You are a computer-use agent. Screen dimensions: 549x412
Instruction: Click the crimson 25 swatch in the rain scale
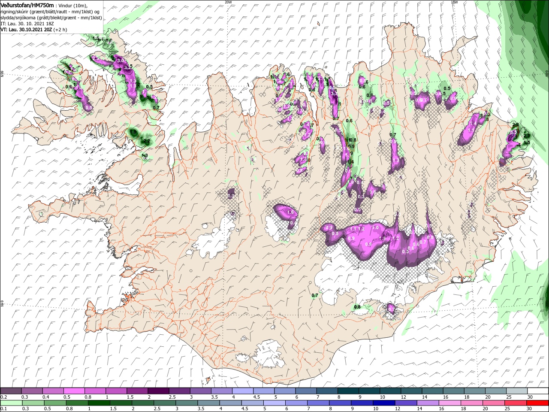pyautogui.click(x=516, y=403)
